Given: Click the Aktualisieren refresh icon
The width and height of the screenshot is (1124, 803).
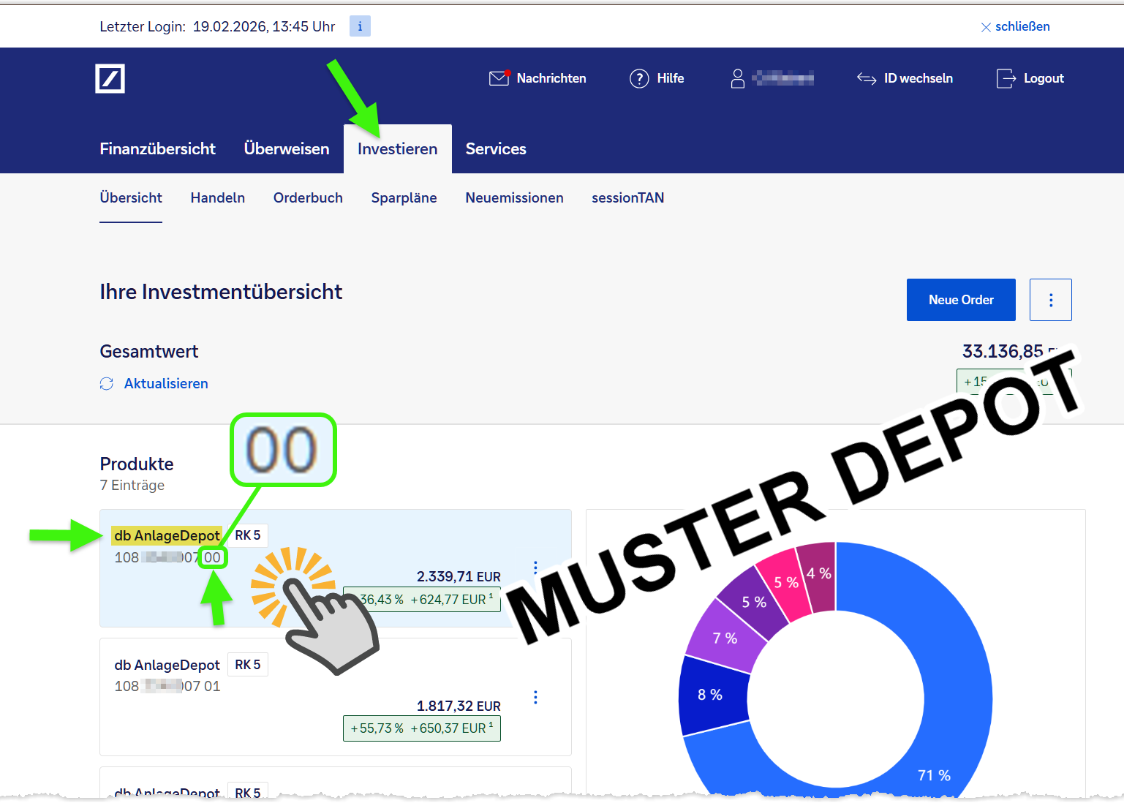Looking at the screenshot, I should 107,384.
